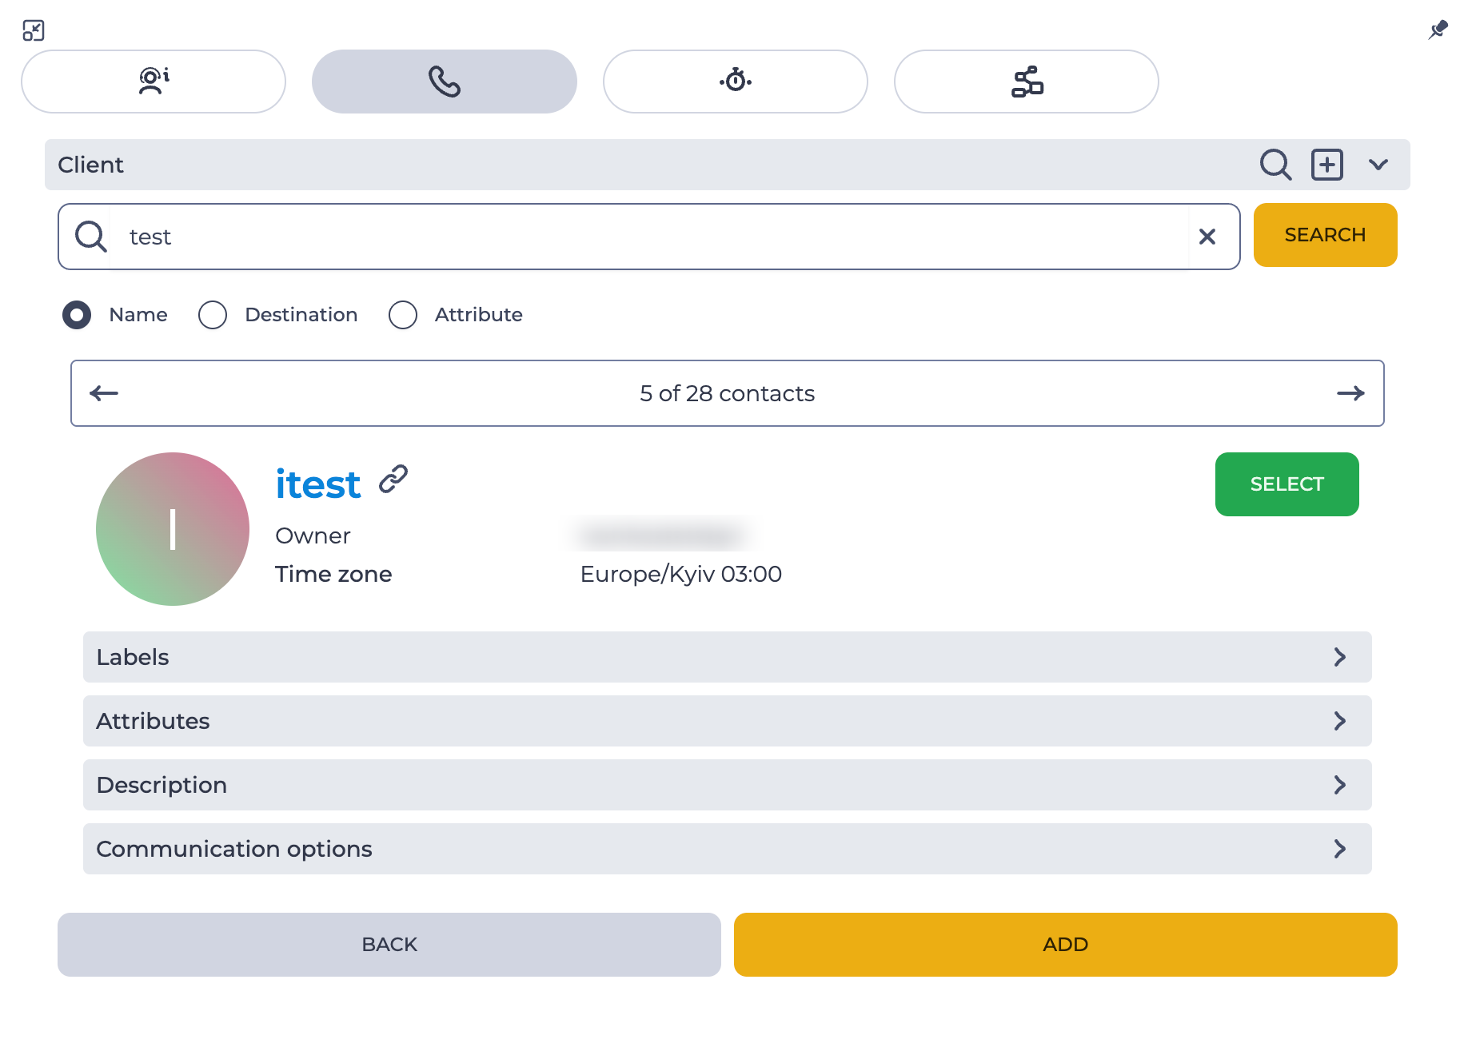1460x1055 pixels.
Task: Click the BACK button
Action: point(389,945)
